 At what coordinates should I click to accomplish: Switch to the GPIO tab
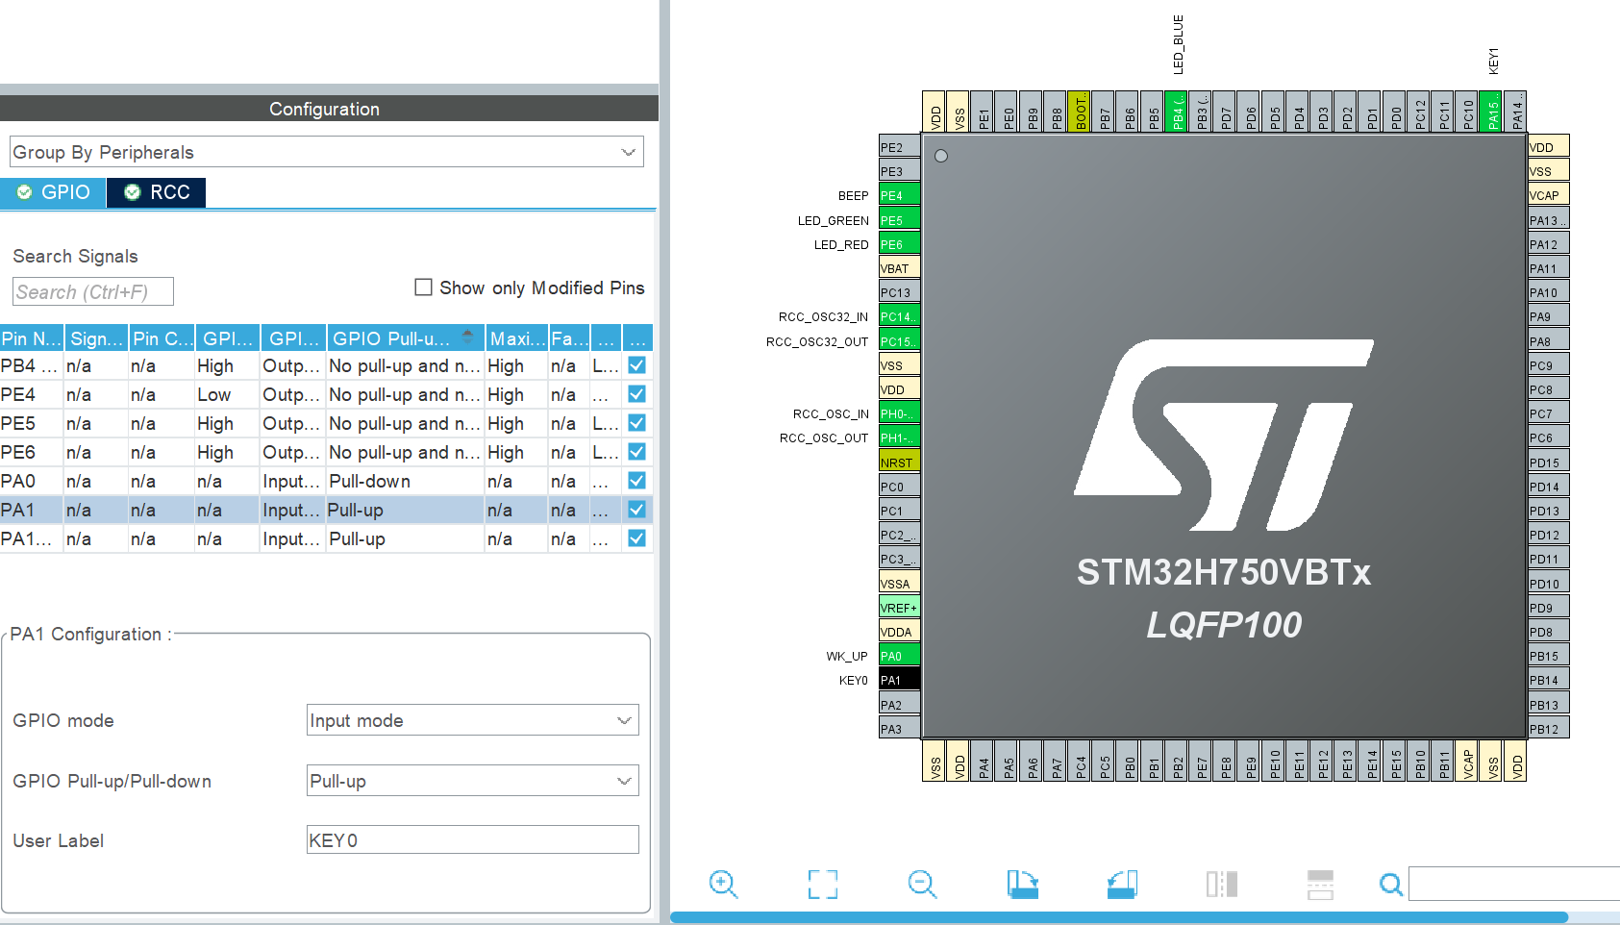[53, 192]
